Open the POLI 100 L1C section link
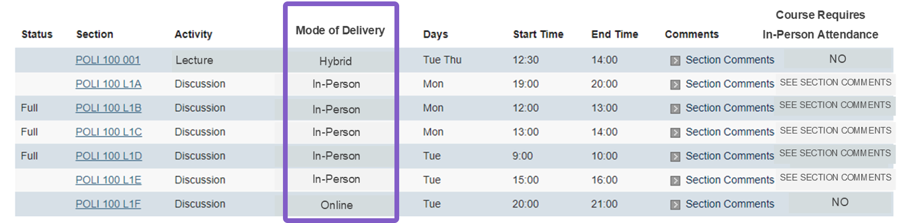 click(x=109, y=132)
